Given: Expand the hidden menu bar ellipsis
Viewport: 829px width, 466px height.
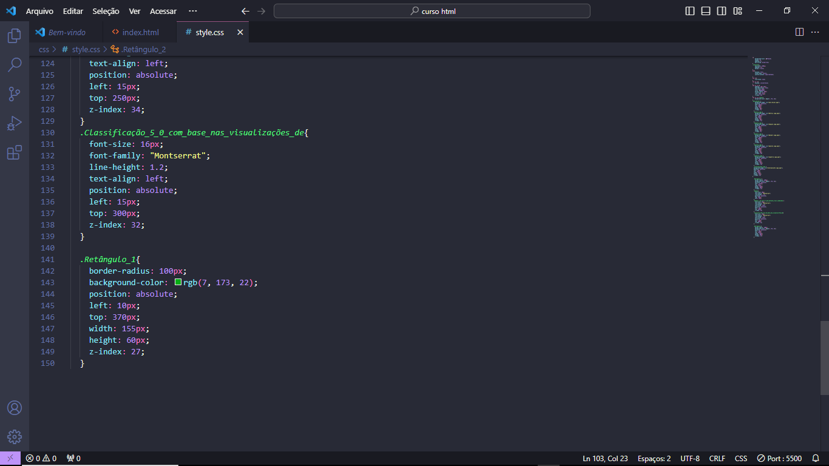Looking at the screenshot, I should tap(193, 11).
